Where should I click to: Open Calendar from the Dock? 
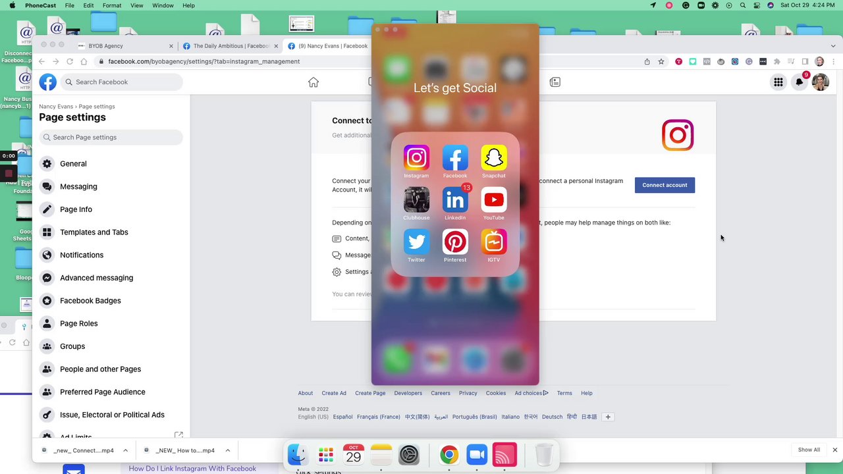tap(354, 455)
